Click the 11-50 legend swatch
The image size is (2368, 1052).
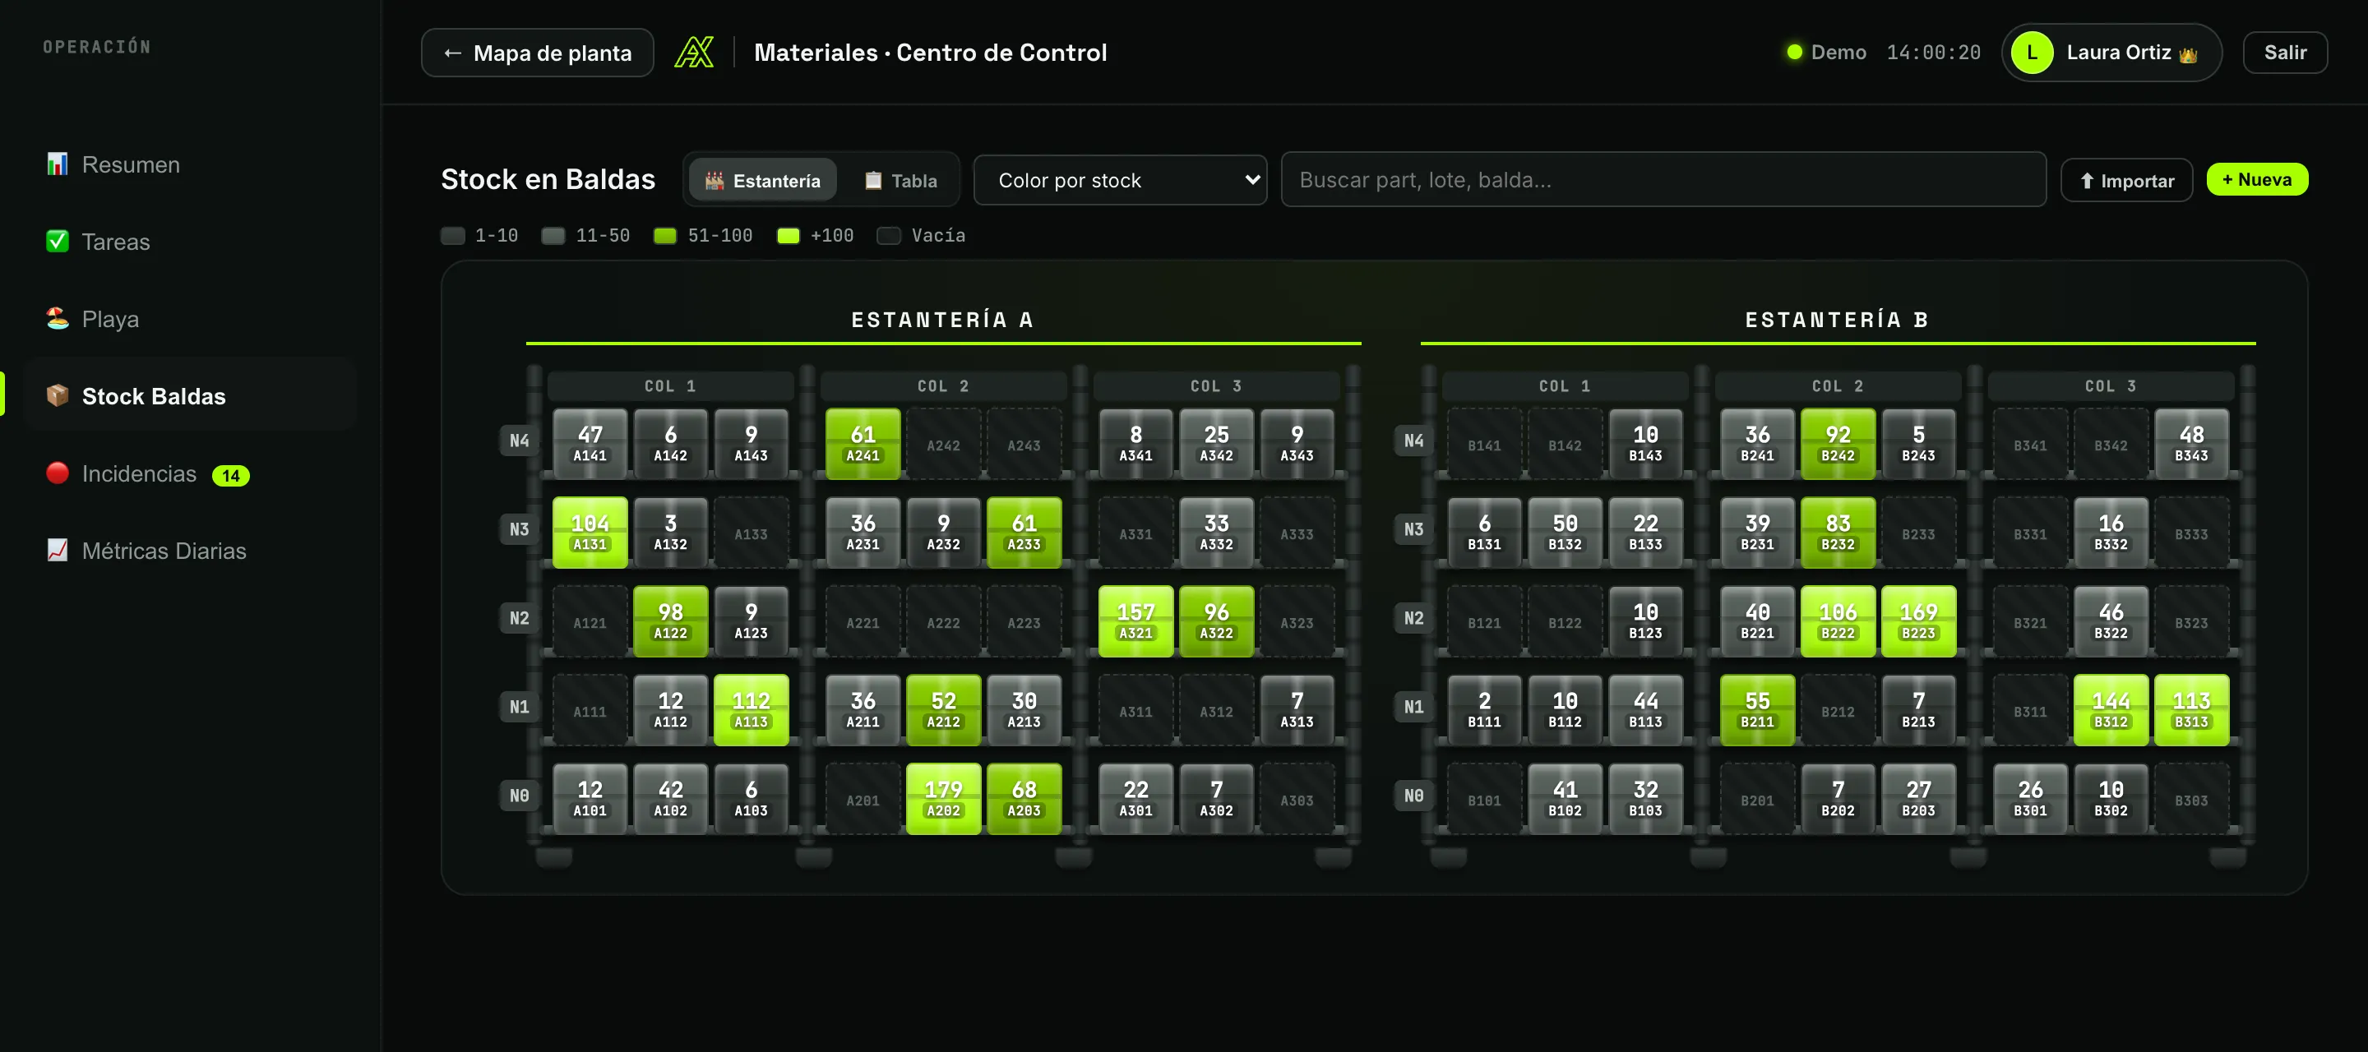[553, 236]
